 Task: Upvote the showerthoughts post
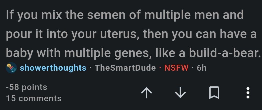[147, 93]
